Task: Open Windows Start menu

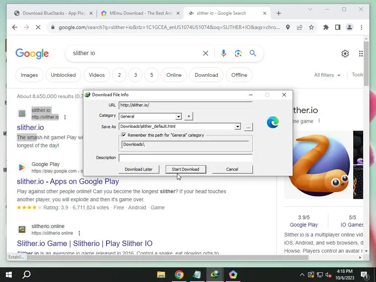Action: click(x=9, y=275)
